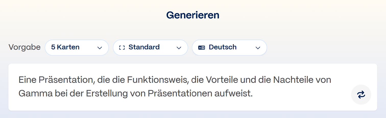This screenshot has width=386, height=118.
Task: Click the word "Gamma" in the prompt
Action: pos(35,94)
